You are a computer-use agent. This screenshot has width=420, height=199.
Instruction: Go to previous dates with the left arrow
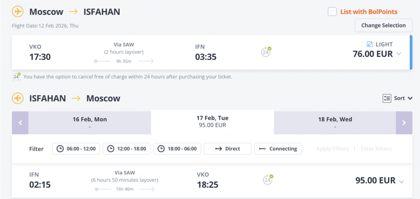click(20, 123)
